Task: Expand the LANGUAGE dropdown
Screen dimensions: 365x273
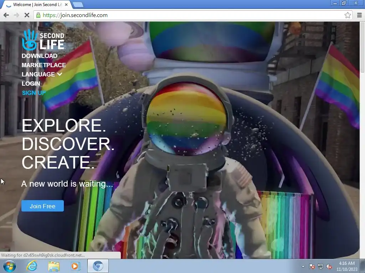Action: tap(42, 74)
